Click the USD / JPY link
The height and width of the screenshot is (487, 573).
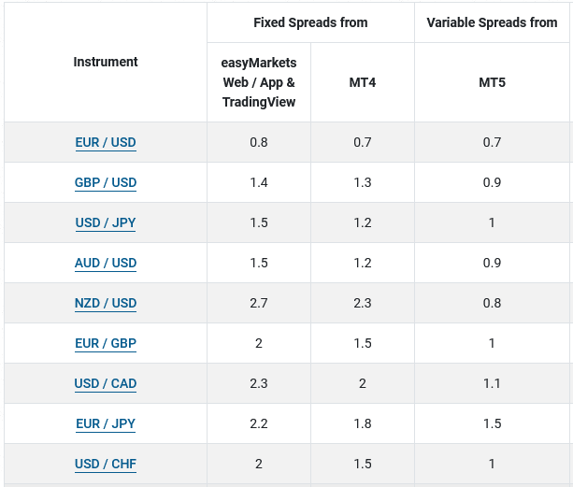click(106, 223)
